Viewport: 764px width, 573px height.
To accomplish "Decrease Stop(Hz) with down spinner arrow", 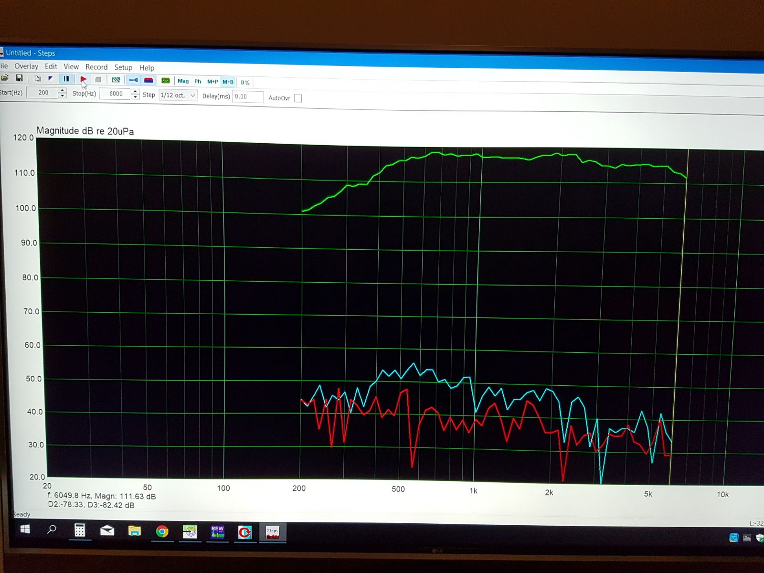I will (x=136, y=97).
